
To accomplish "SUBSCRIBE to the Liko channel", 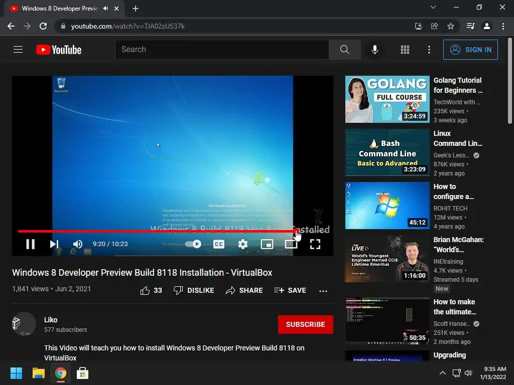I will click(x=306, y=324).
